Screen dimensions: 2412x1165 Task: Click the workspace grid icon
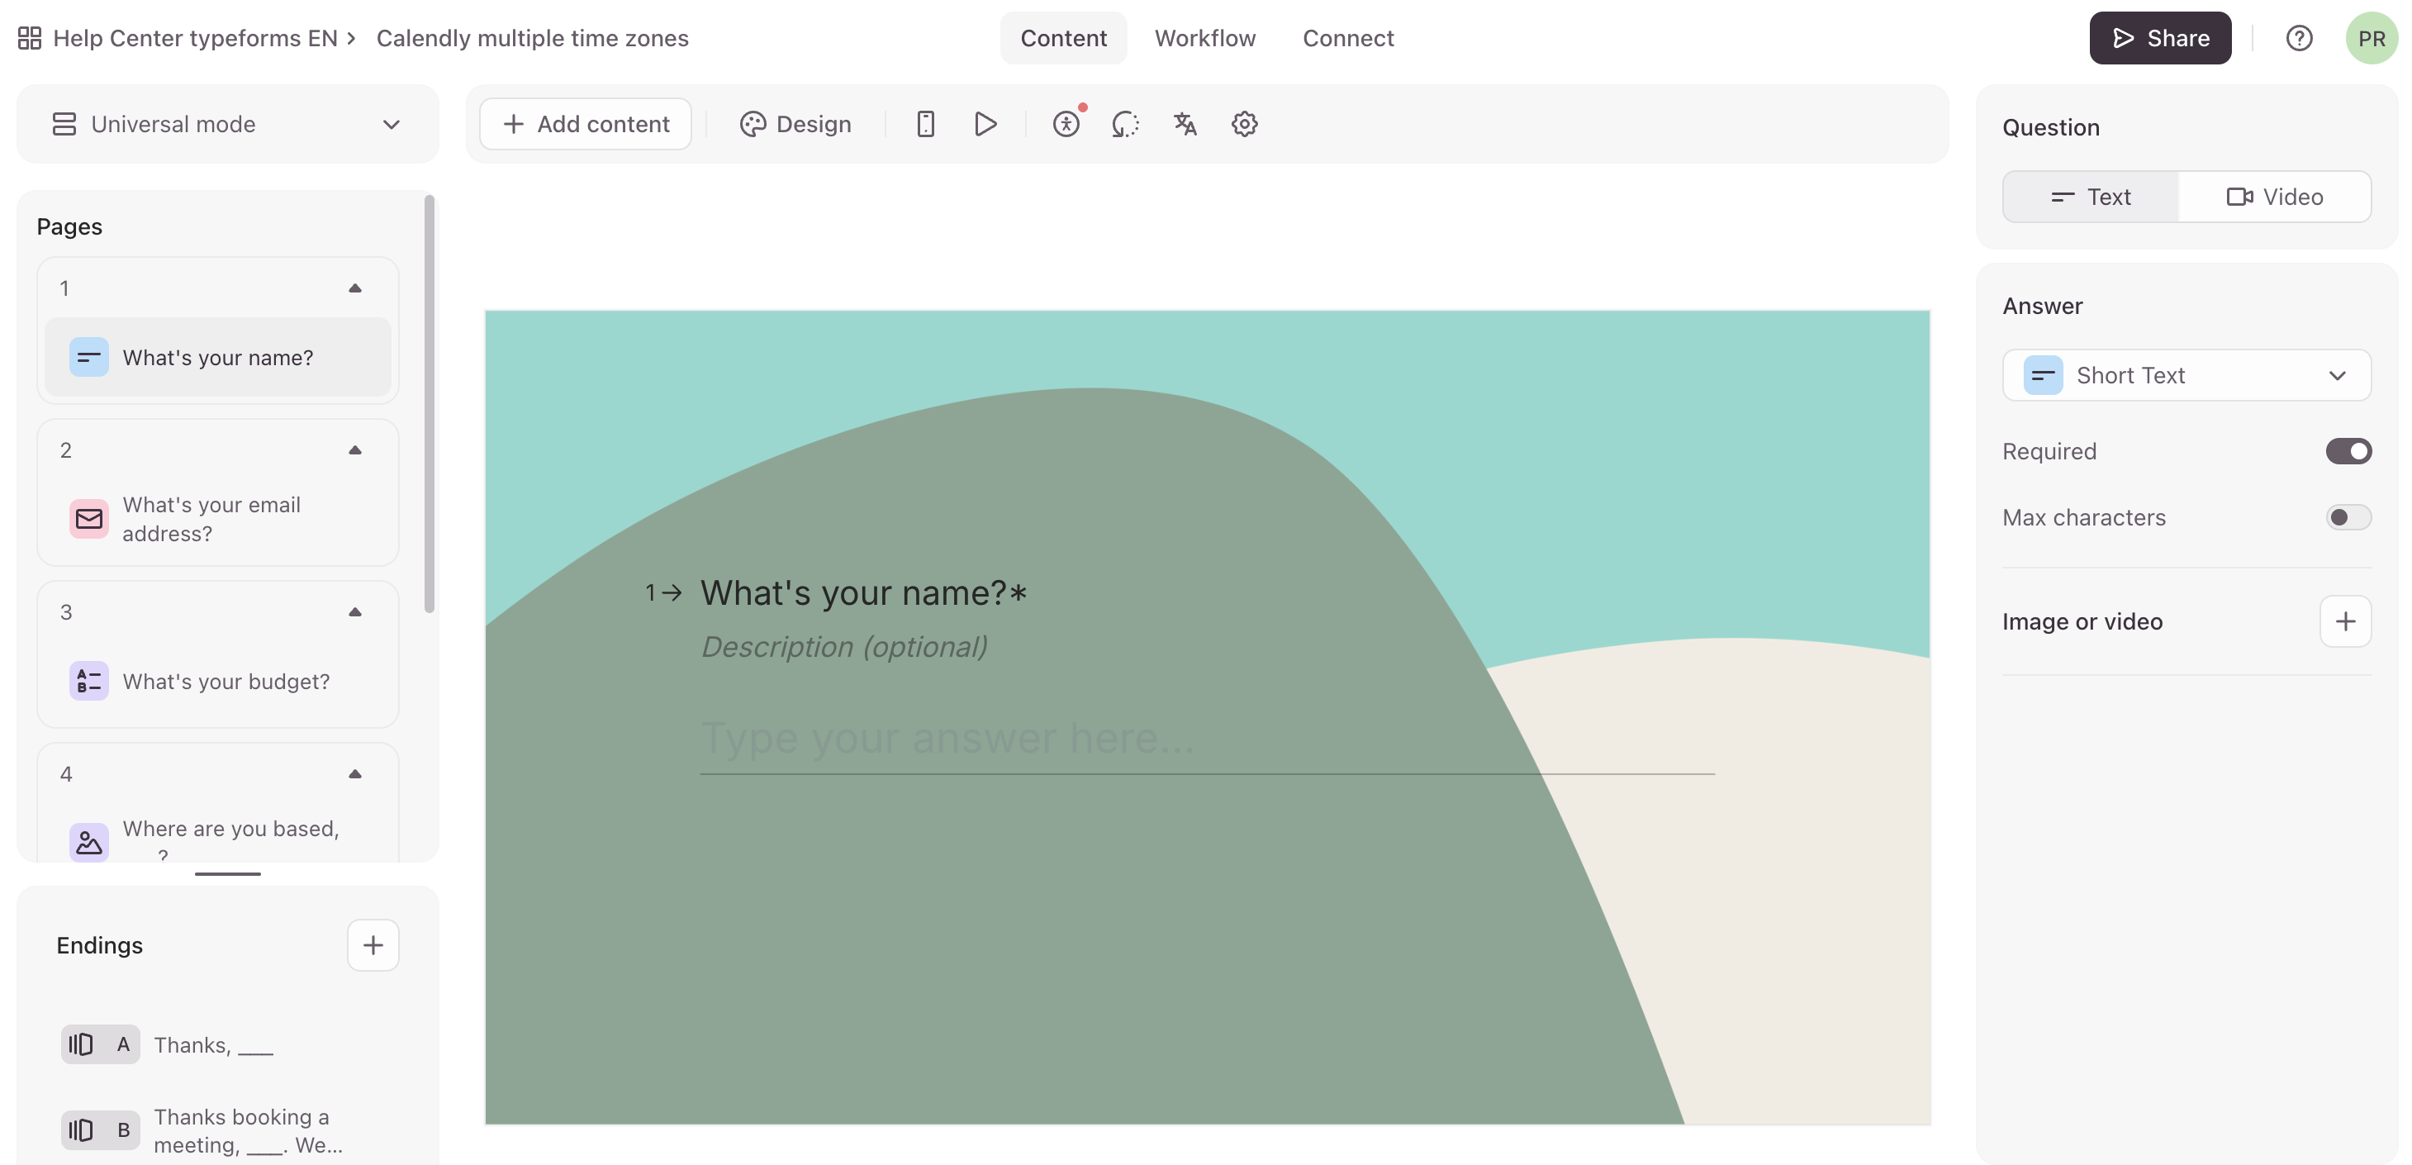coord(29,38)
